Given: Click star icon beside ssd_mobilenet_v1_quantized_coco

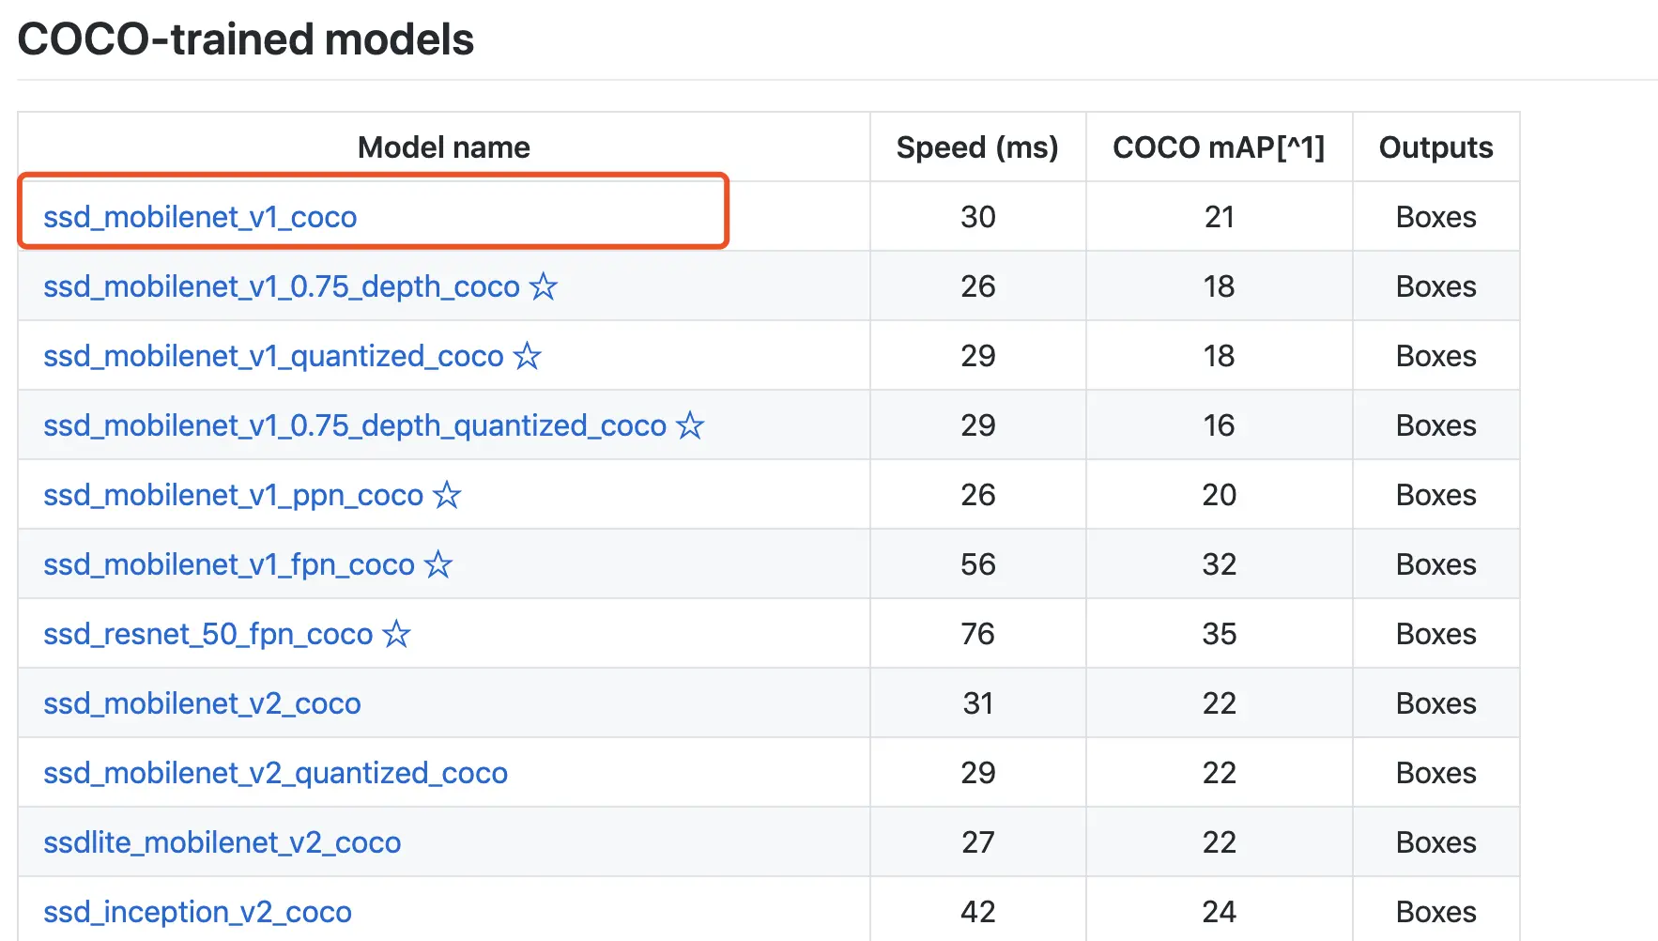Looking at the screenshot, I should (x=528, y=355).
